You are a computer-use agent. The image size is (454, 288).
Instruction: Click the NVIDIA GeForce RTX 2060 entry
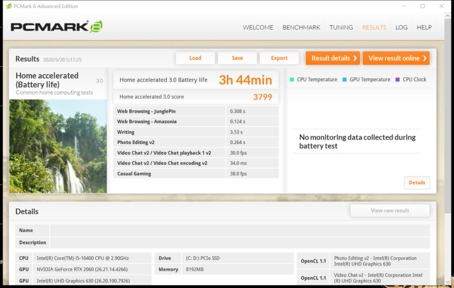click(82, 269)
